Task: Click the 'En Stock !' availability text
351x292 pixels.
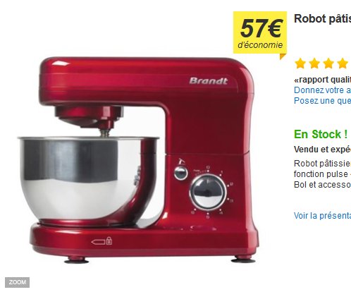Action: pyautogui.click(x=321, y=134)
